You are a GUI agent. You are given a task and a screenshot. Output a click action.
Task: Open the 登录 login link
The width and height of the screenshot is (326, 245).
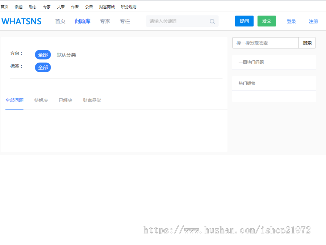tap(291, 21)
